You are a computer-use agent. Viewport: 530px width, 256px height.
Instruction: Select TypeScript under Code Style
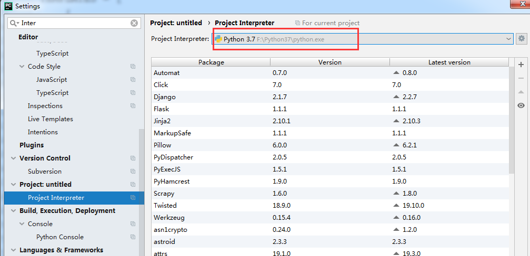tap(53, 93)
